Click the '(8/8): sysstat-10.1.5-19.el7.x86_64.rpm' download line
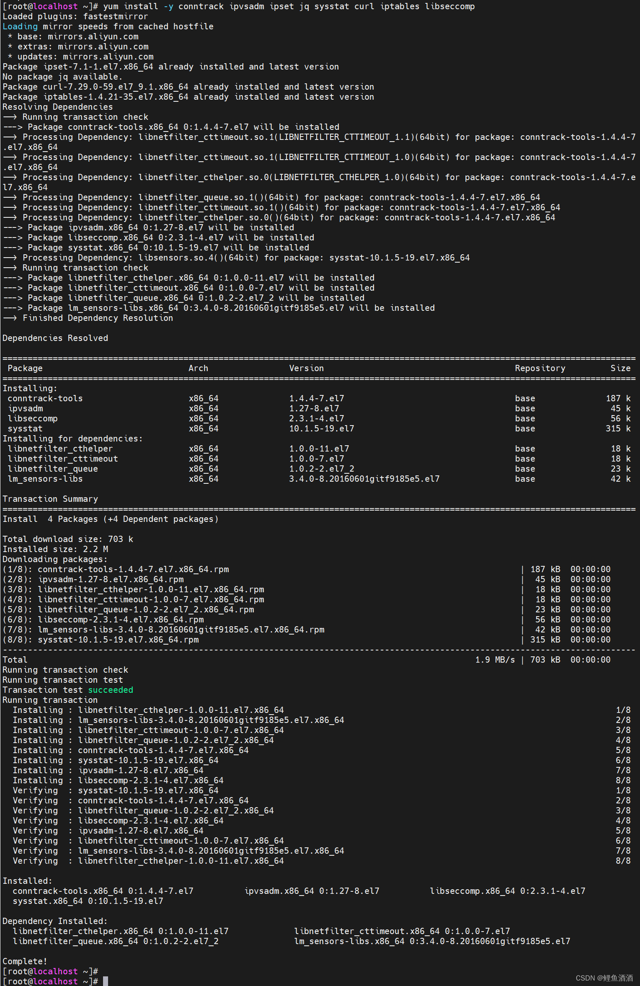Screen dimensions: 640x986 click(307, 640)
